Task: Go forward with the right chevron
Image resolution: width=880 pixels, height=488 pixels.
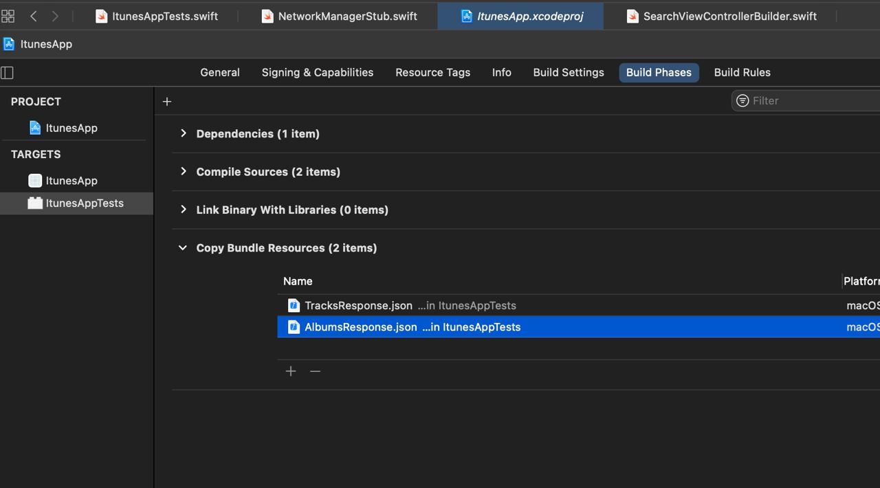Action: click(55, 16)
